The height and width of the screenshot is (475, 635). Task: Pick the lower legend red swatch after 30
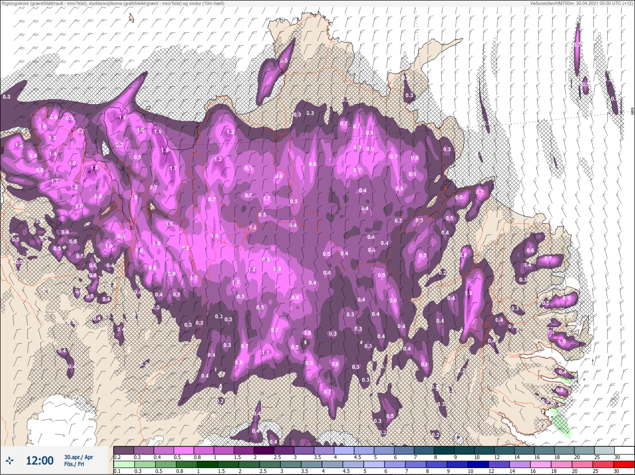coord(624,464)
